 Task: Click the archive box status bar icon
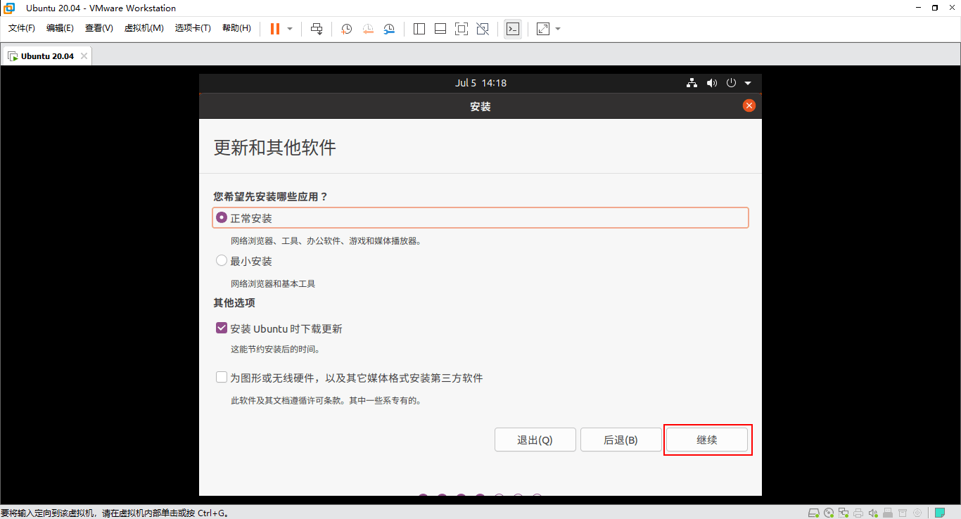[903, 513]
